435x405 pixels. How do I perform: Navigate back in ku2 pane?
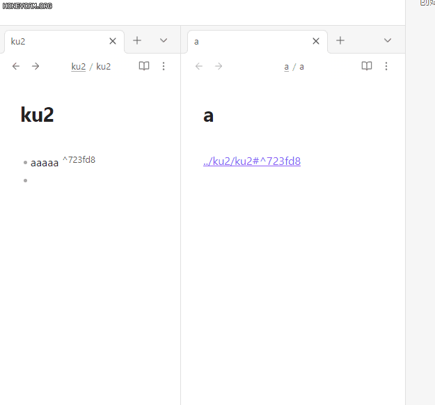click(16, 66)
